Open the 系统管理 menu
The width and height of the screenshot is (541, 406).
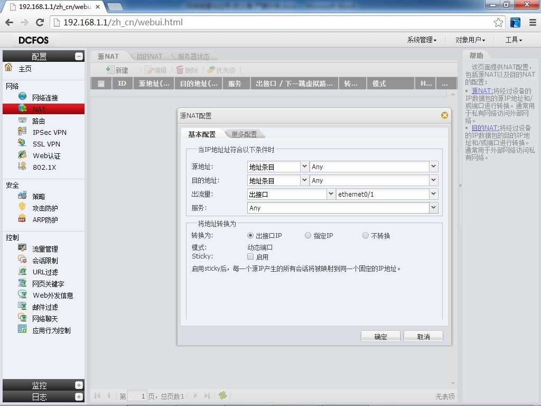422,40
